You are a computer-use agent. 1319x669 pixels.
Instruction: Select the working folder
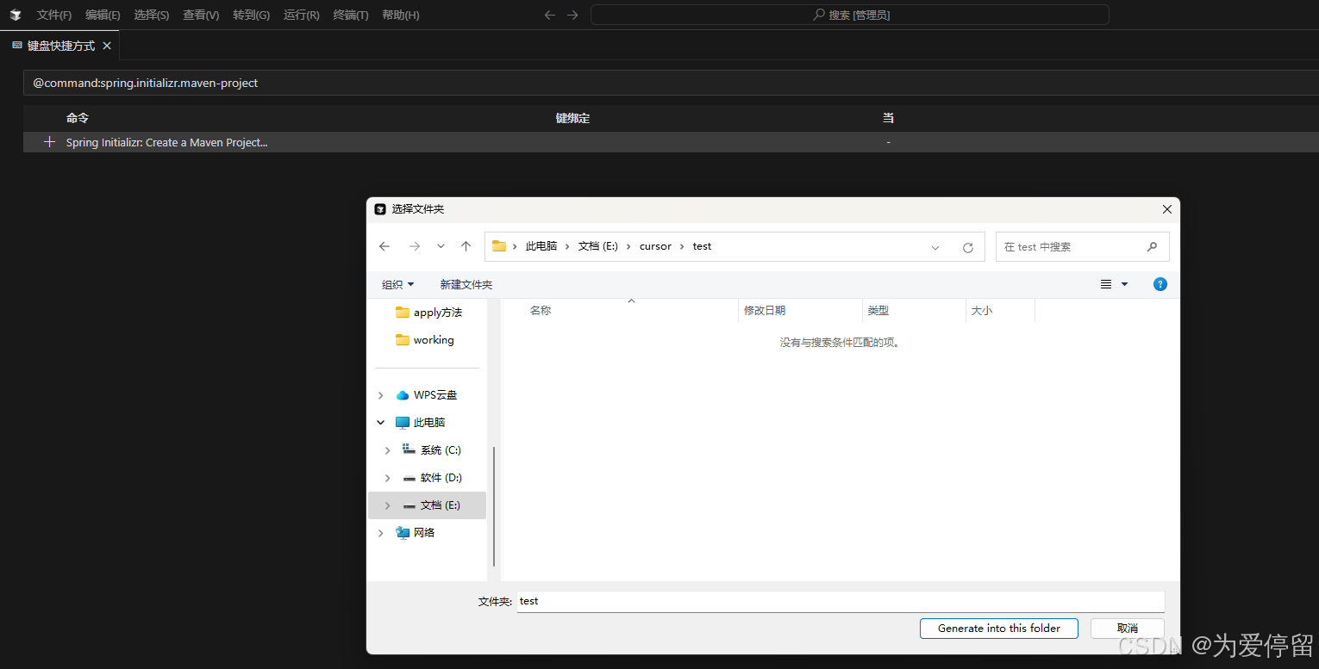(424, 340)
